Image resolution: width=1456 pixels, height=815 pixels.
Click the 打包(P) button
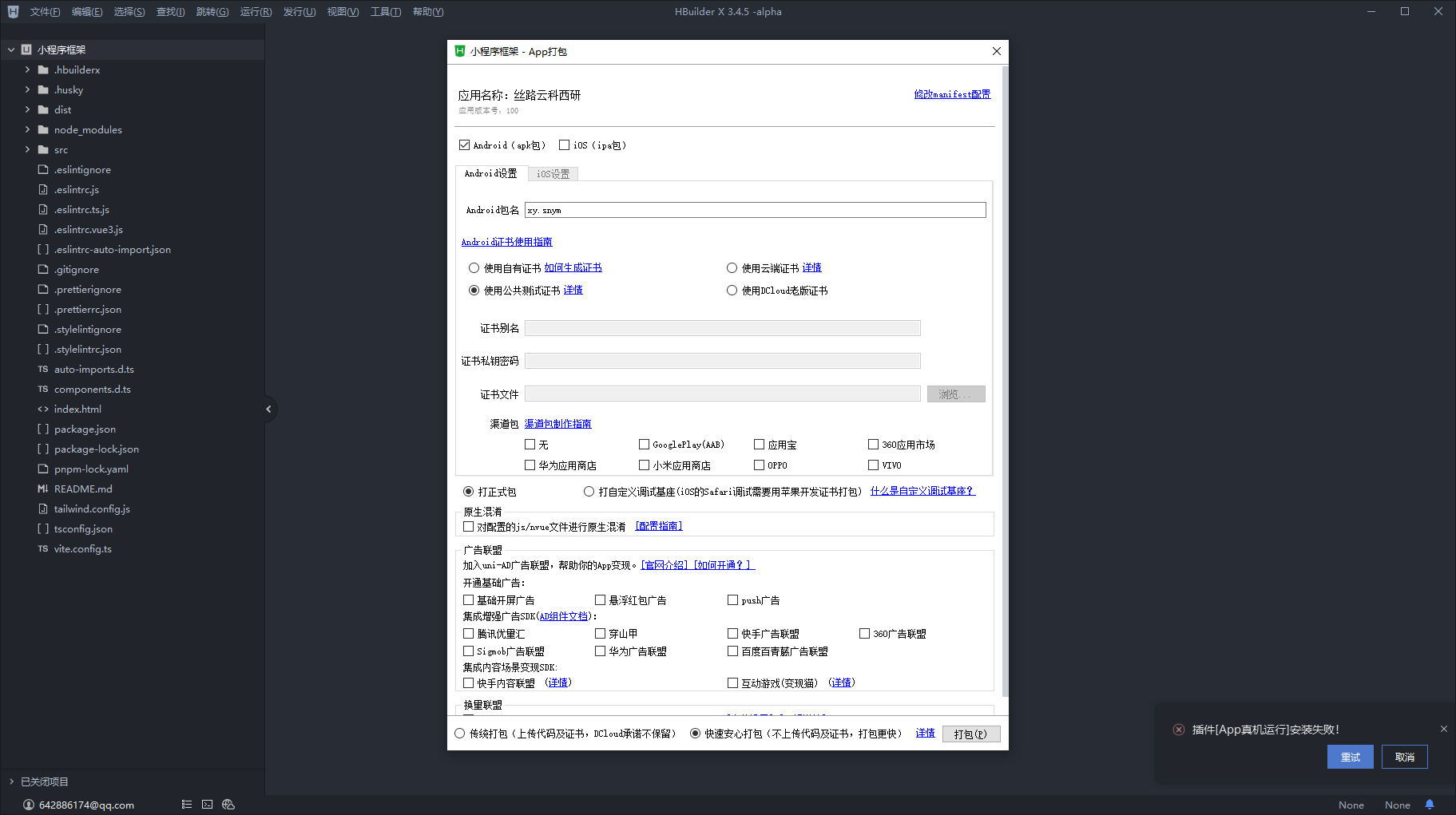click(x=970, y=734)
